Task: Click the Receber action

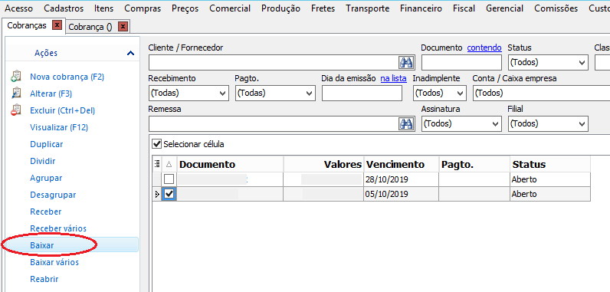Action: [45, 212]
